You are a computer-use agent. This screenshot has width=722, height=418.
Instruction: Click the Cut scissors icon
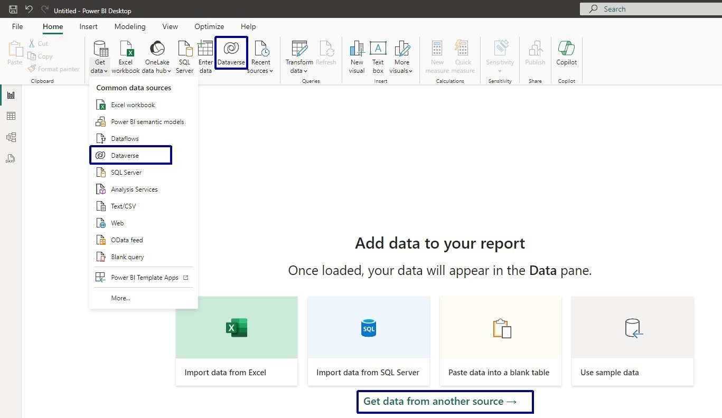click(x=32, y=44)
